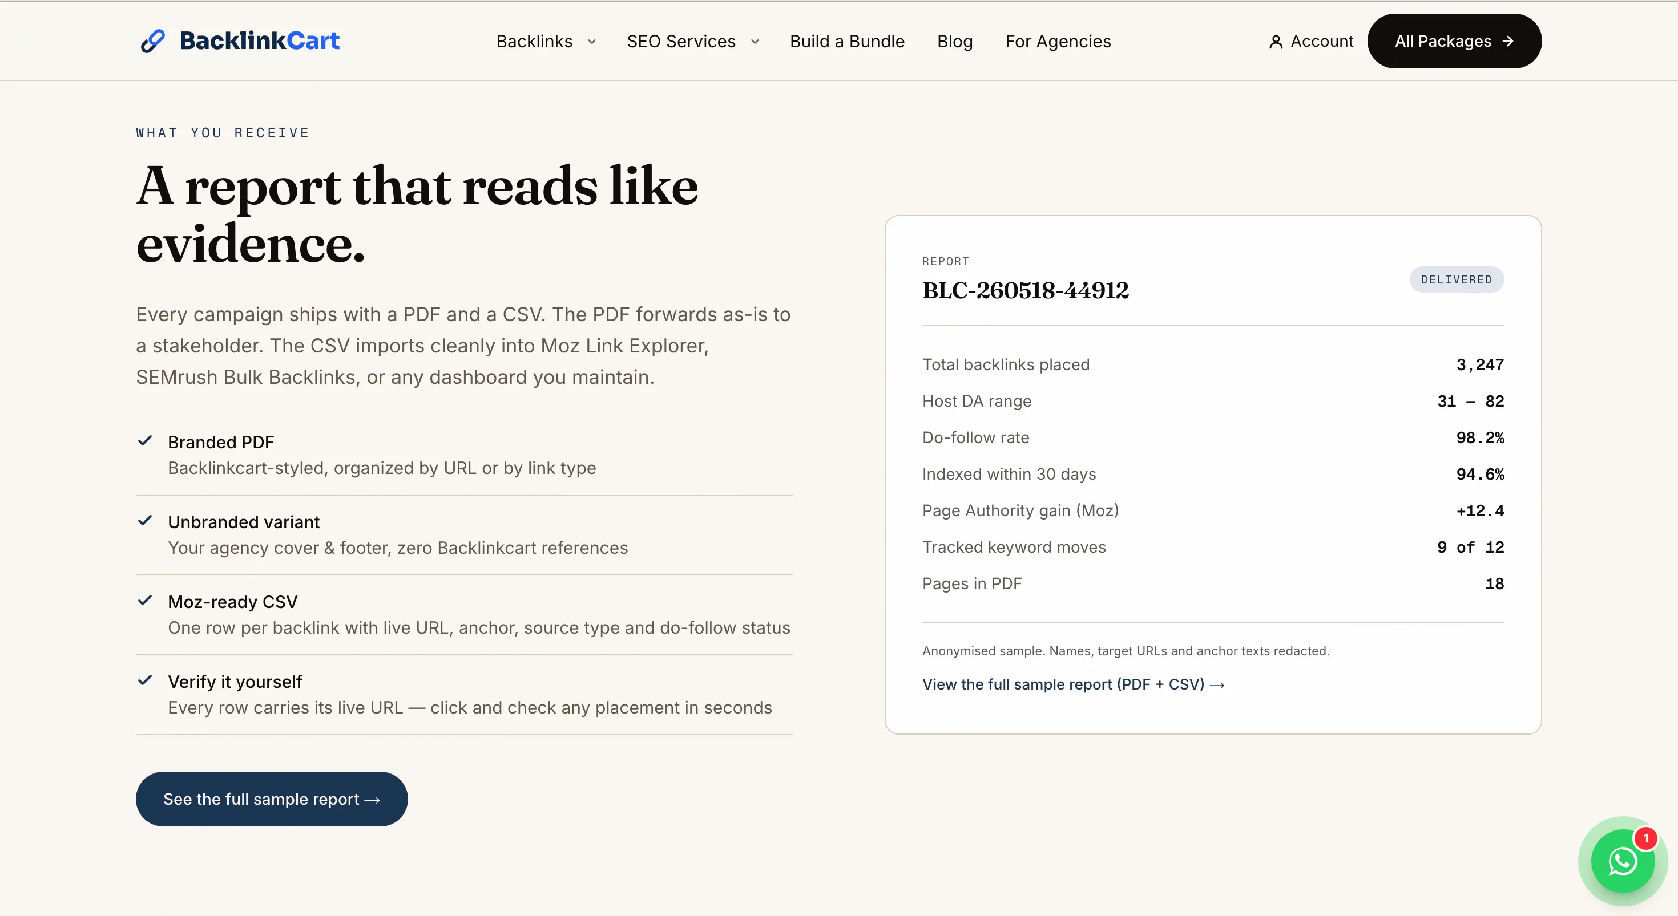Click the Branded PDF heading
1678x916 pixels.
tap(221, 442)
